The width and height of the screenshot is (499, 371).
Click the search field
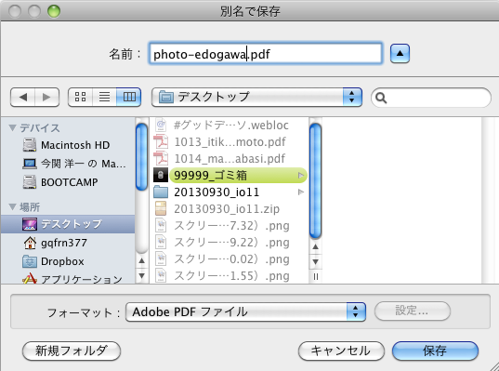click(x=431, y=98)
